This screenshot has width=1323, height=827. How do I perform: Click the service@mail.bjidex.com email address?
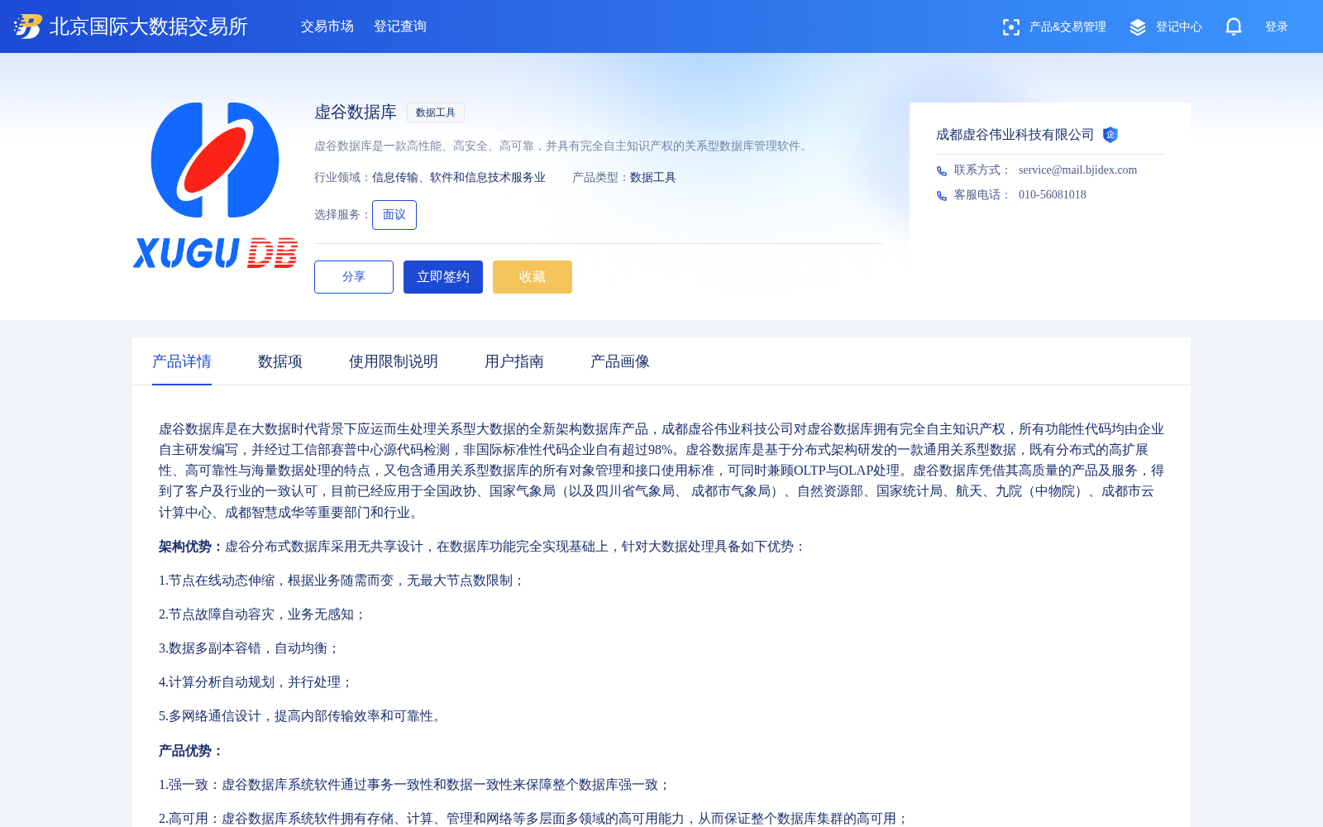(x=1077, y=170)
